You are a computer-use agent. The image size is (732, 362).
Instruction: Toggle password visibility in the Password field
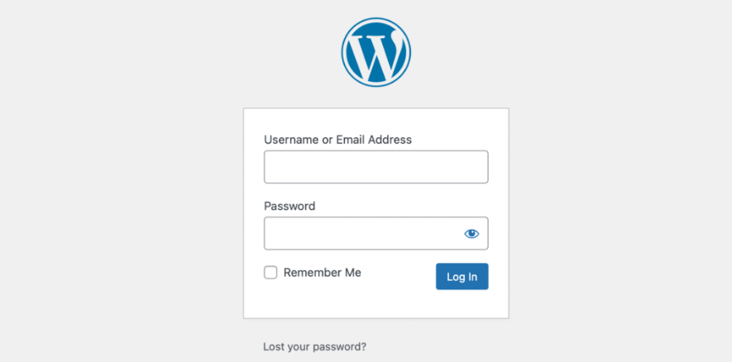click(471, 234)
